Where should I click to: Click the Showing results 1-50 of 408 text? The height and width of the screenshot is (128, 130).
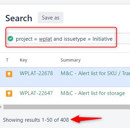pos(36,120)
